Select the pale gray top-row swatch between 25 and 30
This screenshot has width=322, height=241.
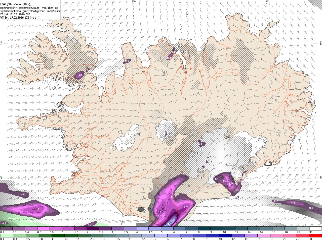click(303, 229)
